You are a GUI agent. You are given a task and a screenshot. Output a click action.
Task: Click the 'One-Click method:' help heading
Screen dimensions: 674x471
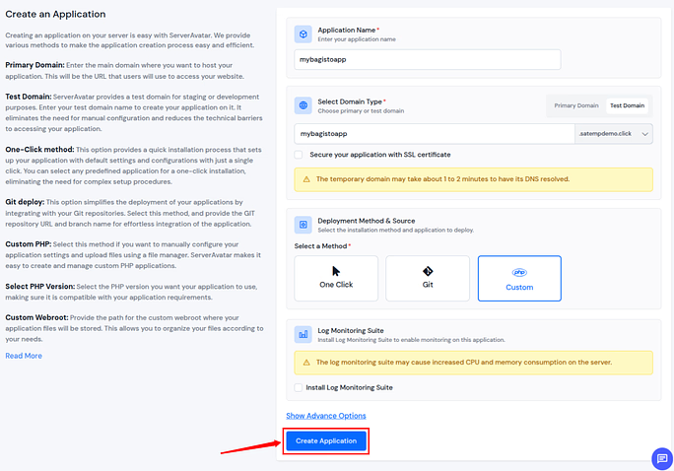39,150
